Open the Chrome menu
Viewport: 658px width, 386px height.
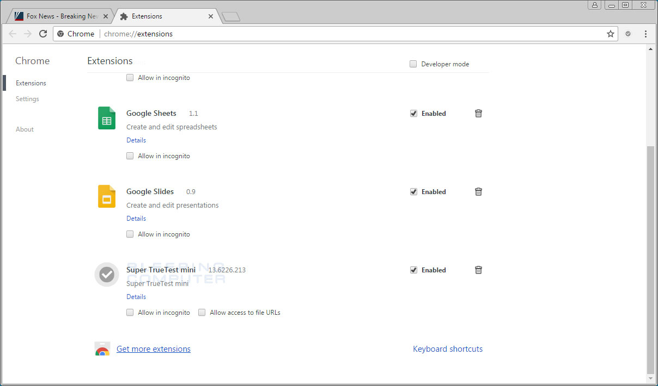[645, 33]
